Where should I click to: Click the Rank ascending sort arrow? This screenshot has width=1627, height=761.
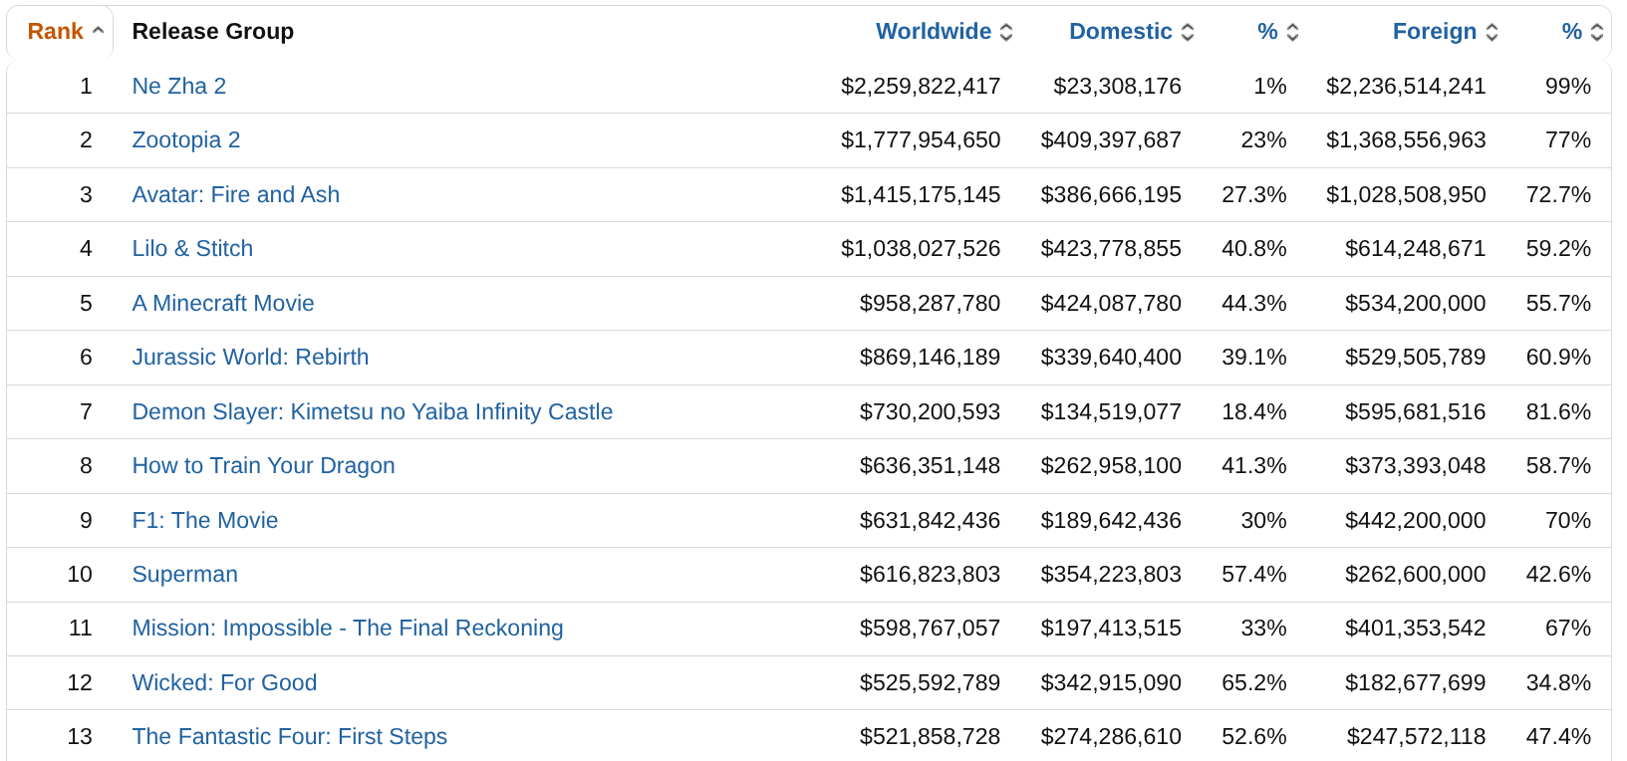(x=98, y=31)
